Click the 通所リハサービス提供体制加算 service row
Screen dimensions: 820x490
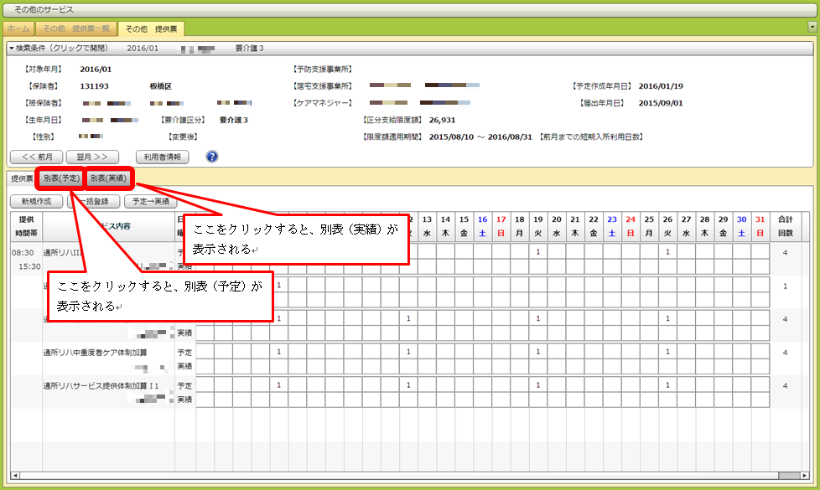(101, 385)
